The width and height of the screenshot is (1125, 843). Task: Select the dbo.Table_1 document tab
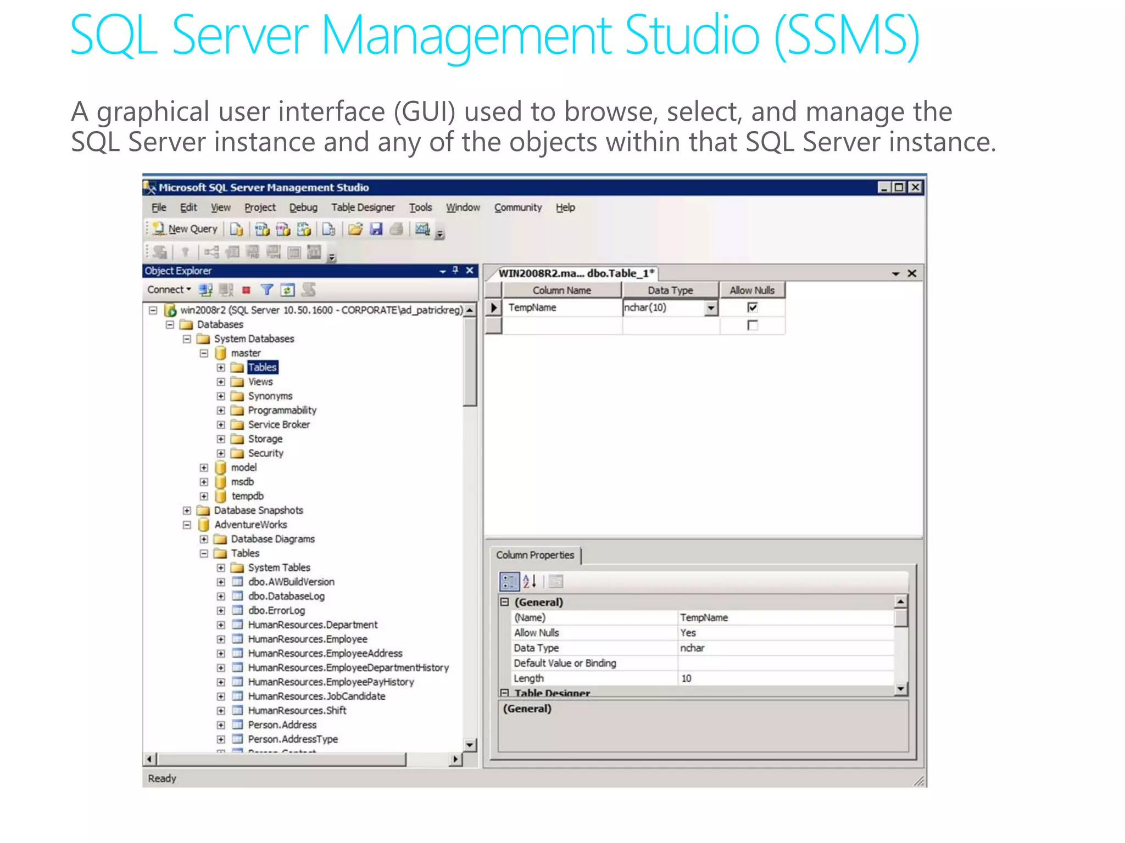click(x=576, y=273)
